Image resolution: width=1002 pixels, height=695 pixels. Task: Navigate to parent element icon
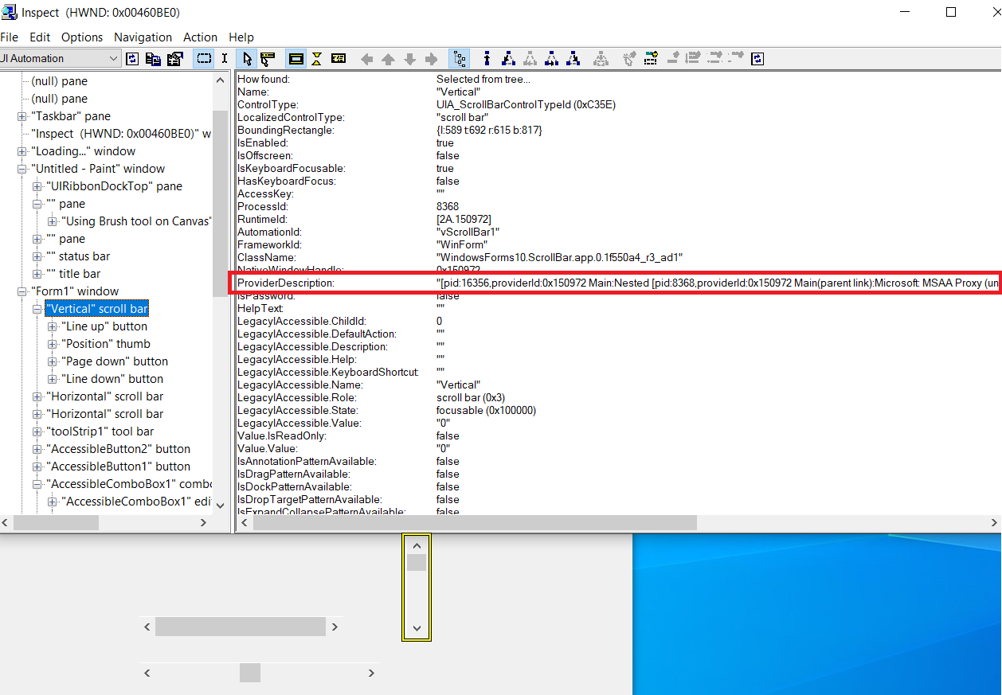(x=487, y=59)
